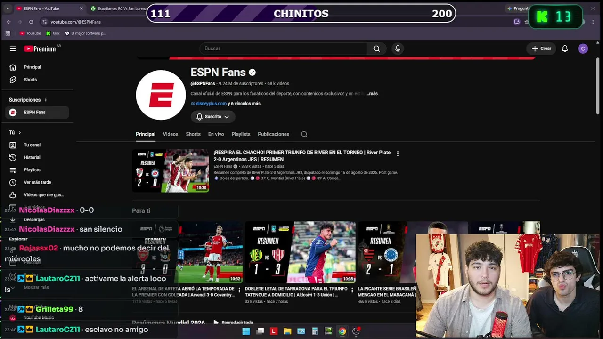Open River Plate 2-0 Argentinos video title
Image resolution: width=603 pixels, height=339 pixels.
[x=302, y=156]
